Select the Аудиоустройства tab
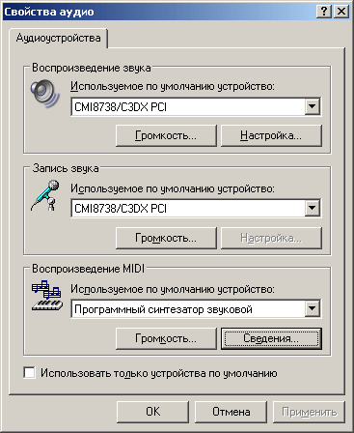 (x=58, y=38)
